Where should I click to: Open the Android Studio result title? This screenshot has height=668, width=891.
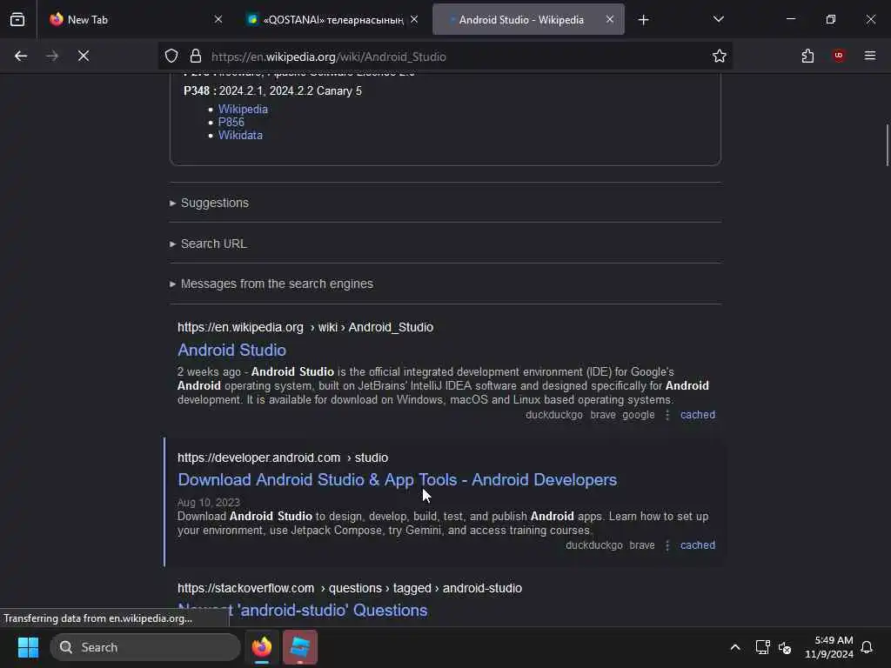(231, 350)
